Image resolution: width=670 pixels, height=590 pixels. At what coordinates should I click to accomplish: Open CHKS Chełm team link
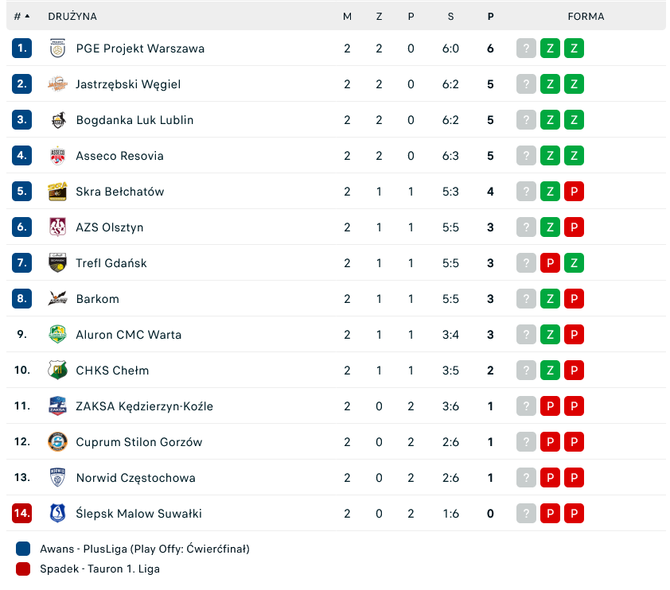[112, 371]
